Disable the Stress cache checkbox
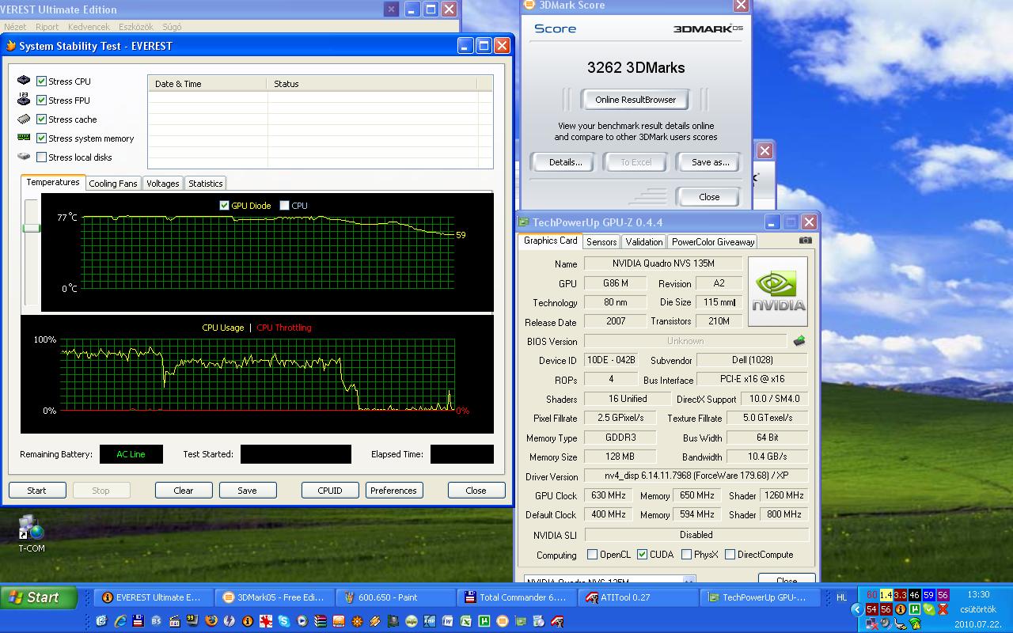Image resolution: width=1013 pixels, height=633 pixels. (x=42, y=119)
